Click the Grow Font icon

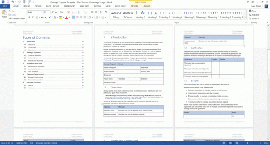52,12
